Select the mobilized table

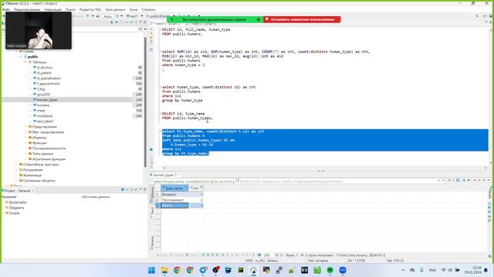pyautogui.click(x=45, y=116)
